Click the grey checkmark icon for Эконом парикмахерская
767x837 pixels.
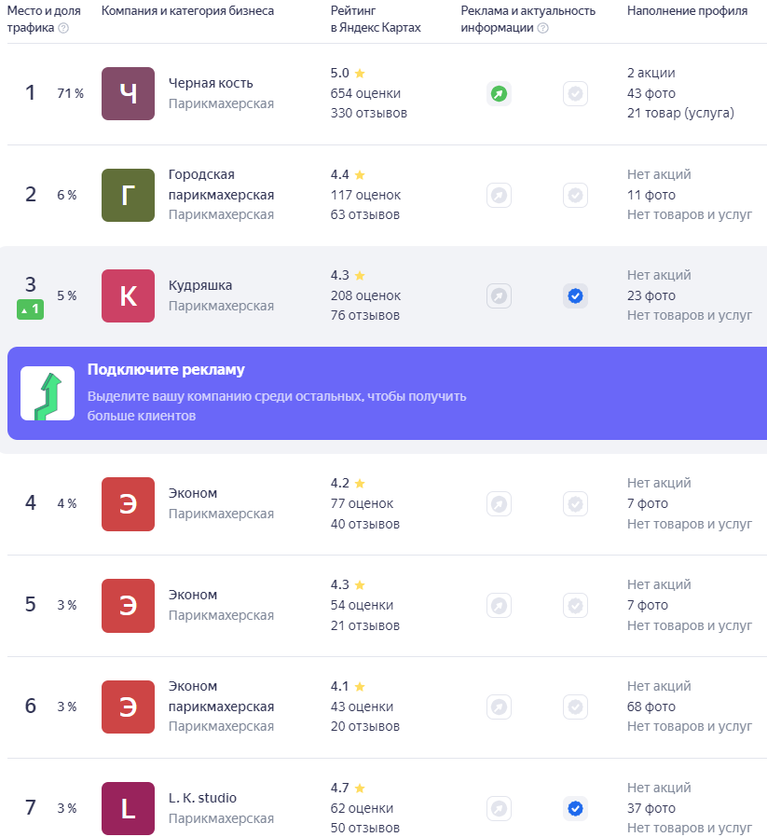pos(575,707)
